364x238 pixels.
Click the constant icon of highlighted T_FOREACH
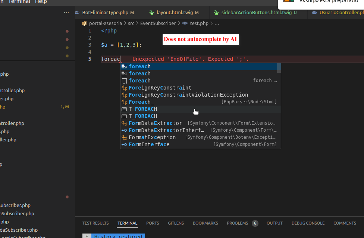tap(124, 109)
